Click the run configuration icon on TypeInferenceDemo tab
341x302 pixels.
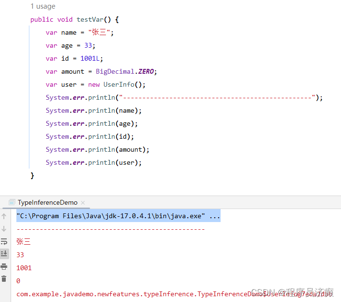pyautogui.click(x=12, y=202)
